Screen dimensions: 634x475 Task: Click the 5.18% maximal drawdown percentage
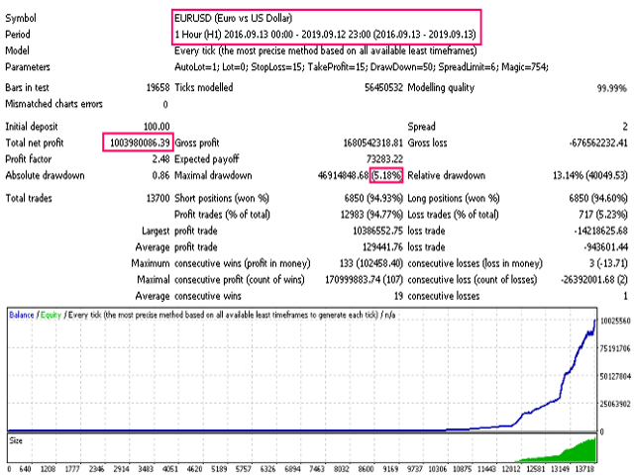click(x=386, y=176)
